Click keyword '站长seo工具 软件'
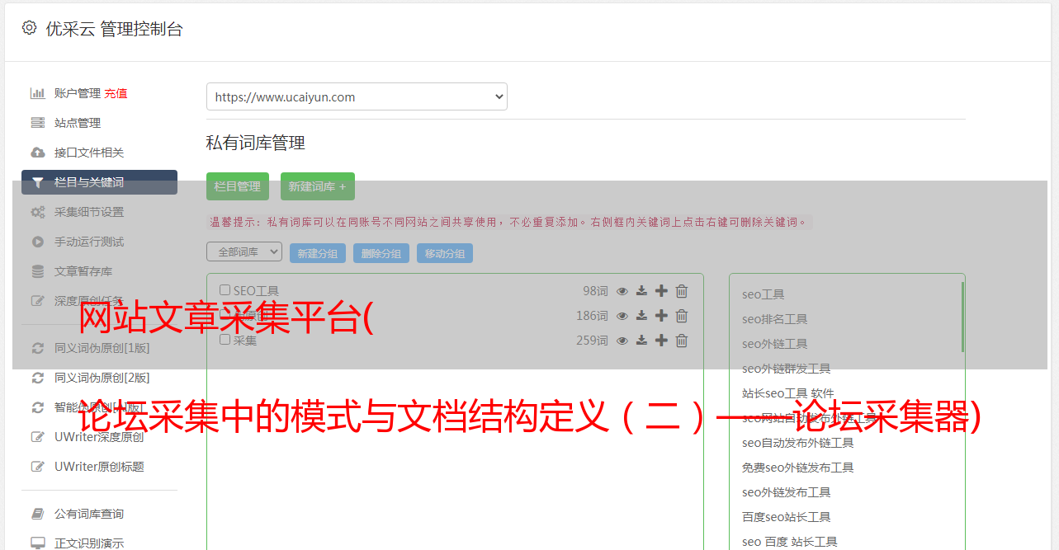Viewport: 1059px width, 550px height. tap(788, 393)
